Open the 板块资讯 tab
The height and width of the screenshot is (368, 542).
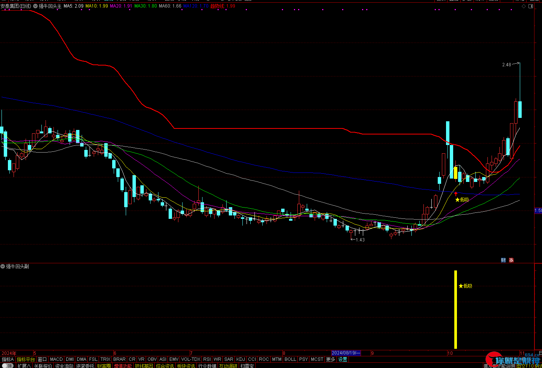(x=186, y=366)
